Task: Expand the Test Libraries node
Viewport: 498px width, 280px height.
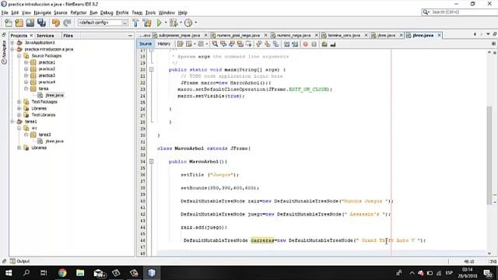Action: pyautogui.click(x=19, y=115)
